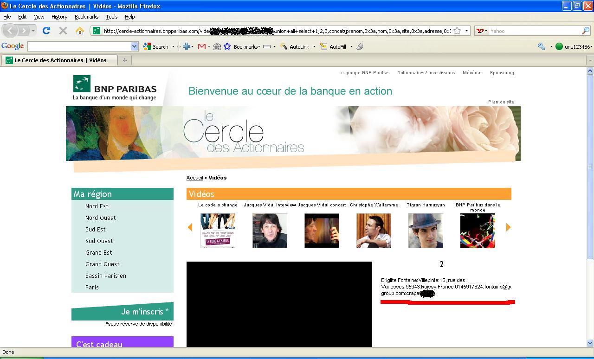This screenshot has width=594, height=359.
Task: Click the bank building icon in Google toolbar
Action: (x=217, y=46)
